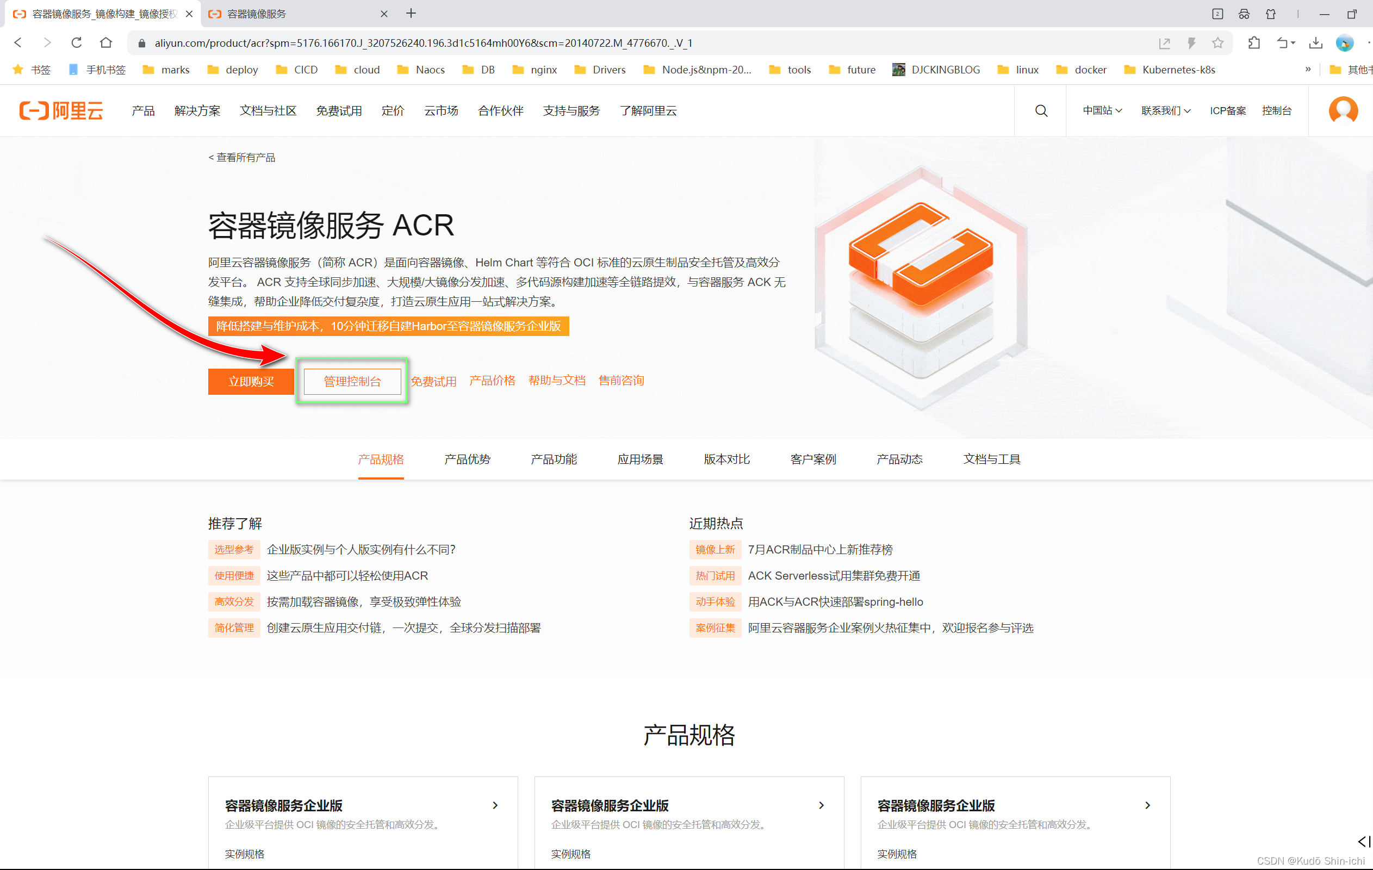This screenshot has height=870, width=1373.
Task: Open the 帮助与文档 link
Action: pos(556,381)
